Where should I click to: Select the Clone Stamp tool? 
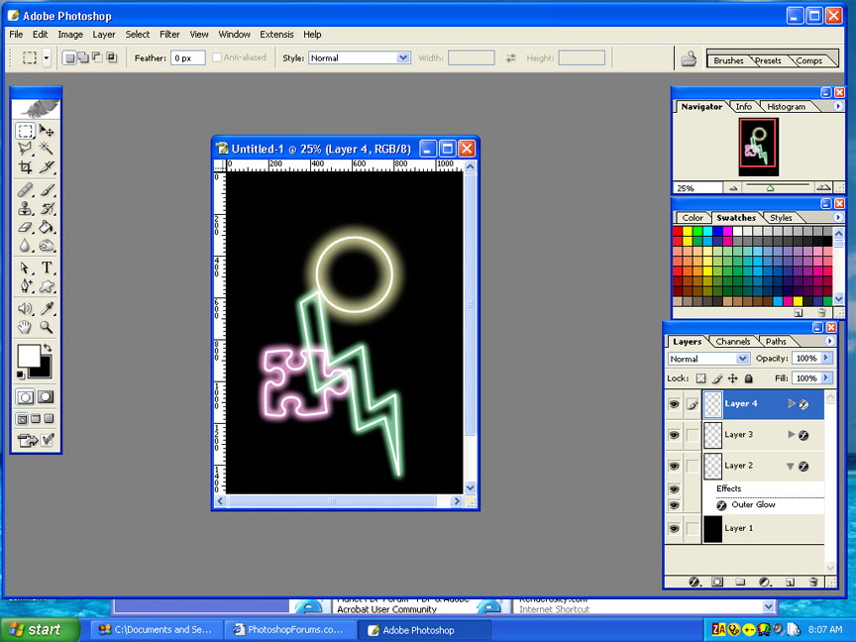(x=26, y=208)
